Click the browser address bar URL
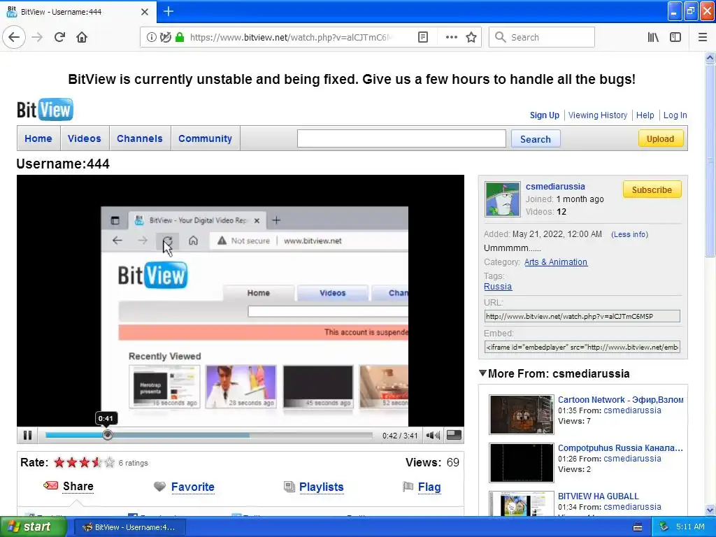The height and width of the screenshot is (537, 716). (290, 37)
